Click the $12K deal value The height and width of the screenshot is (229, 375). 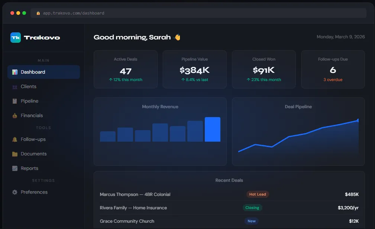tap(354, 221)
